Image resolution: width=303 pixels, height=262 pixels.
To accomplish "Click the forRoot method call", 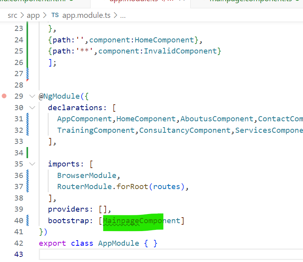I will coord(132,187).
